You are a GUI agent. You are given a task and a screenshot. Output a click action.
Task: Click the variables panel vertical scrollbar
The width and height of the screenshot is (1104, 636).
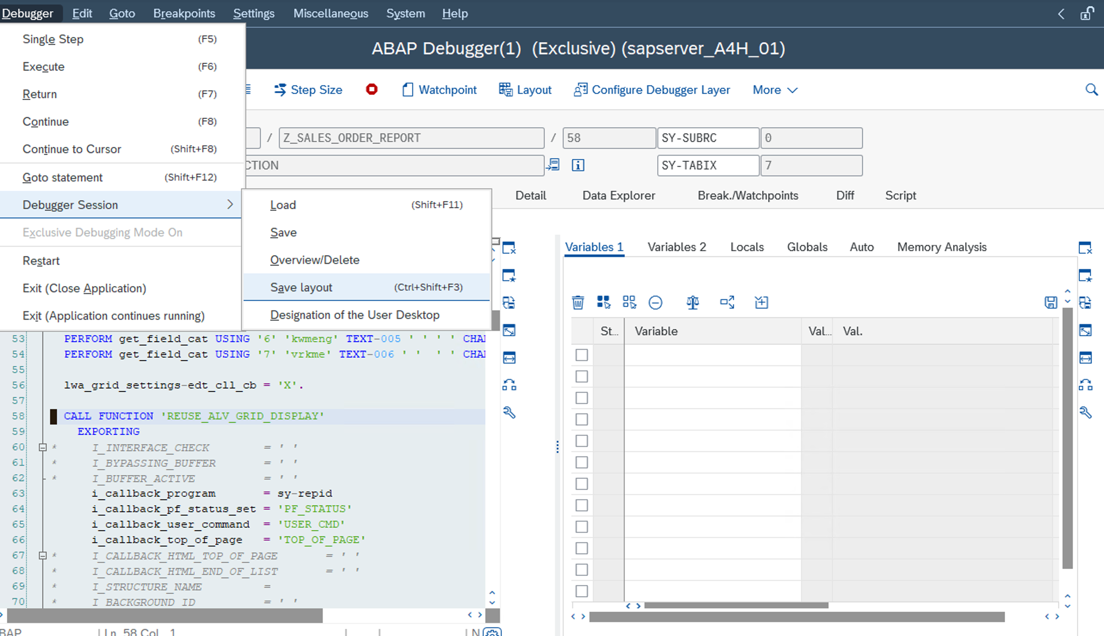point(1067,438)
